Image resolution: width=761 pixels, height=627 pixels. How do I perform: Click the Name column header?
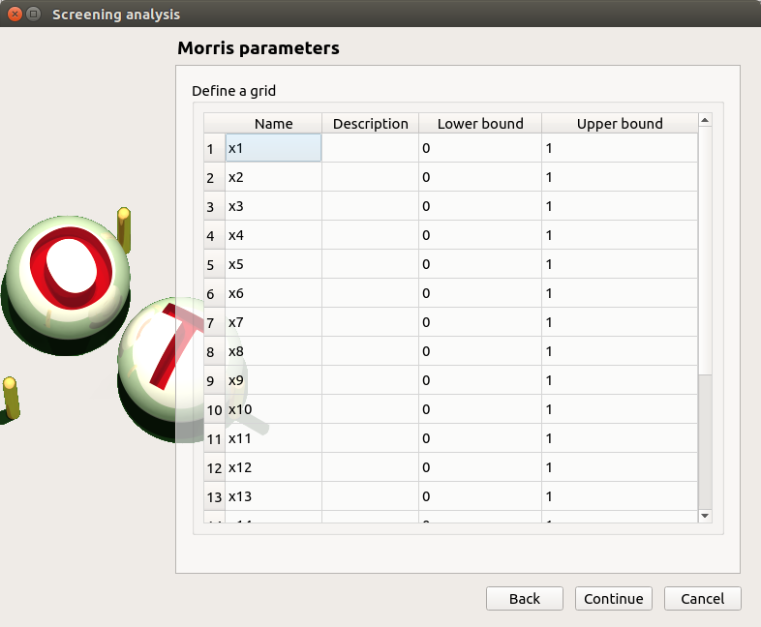pos(273,124)
